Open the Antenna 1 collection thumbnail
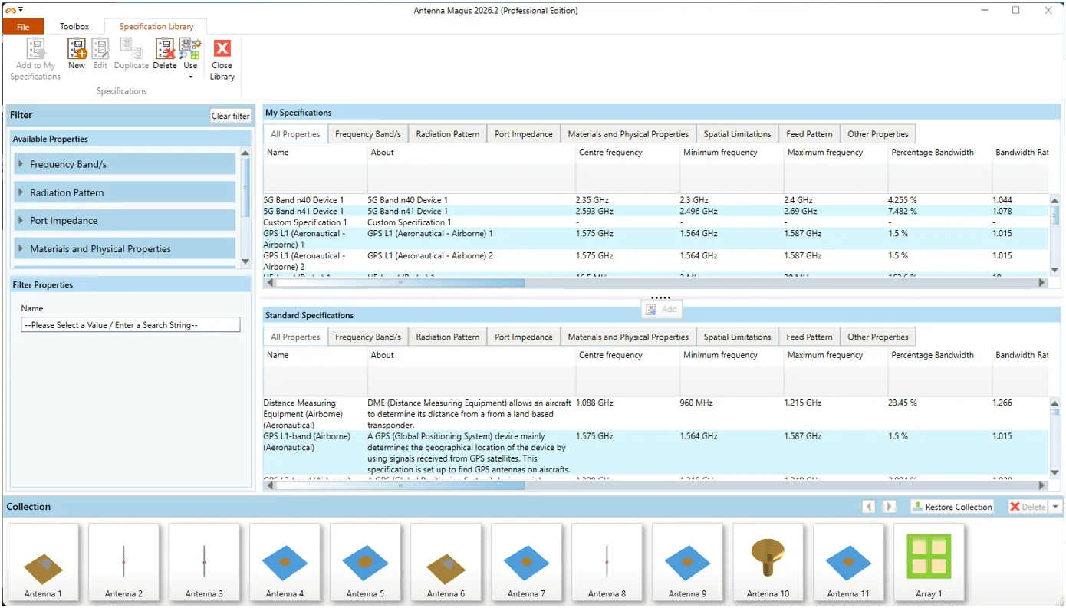Viewport: 1066px width, 608px height. (x=43, y=562)
